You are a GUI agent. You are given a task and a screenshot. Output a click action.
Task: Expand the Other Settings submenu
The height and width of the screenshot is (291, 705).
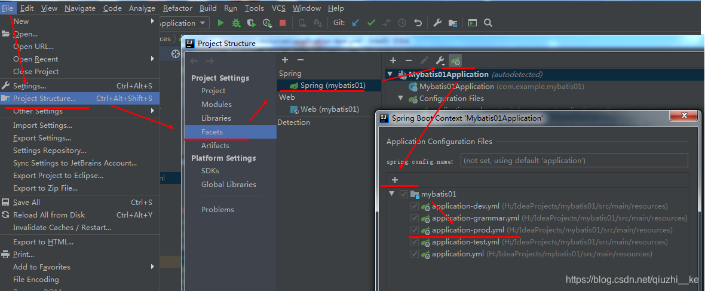153,111
